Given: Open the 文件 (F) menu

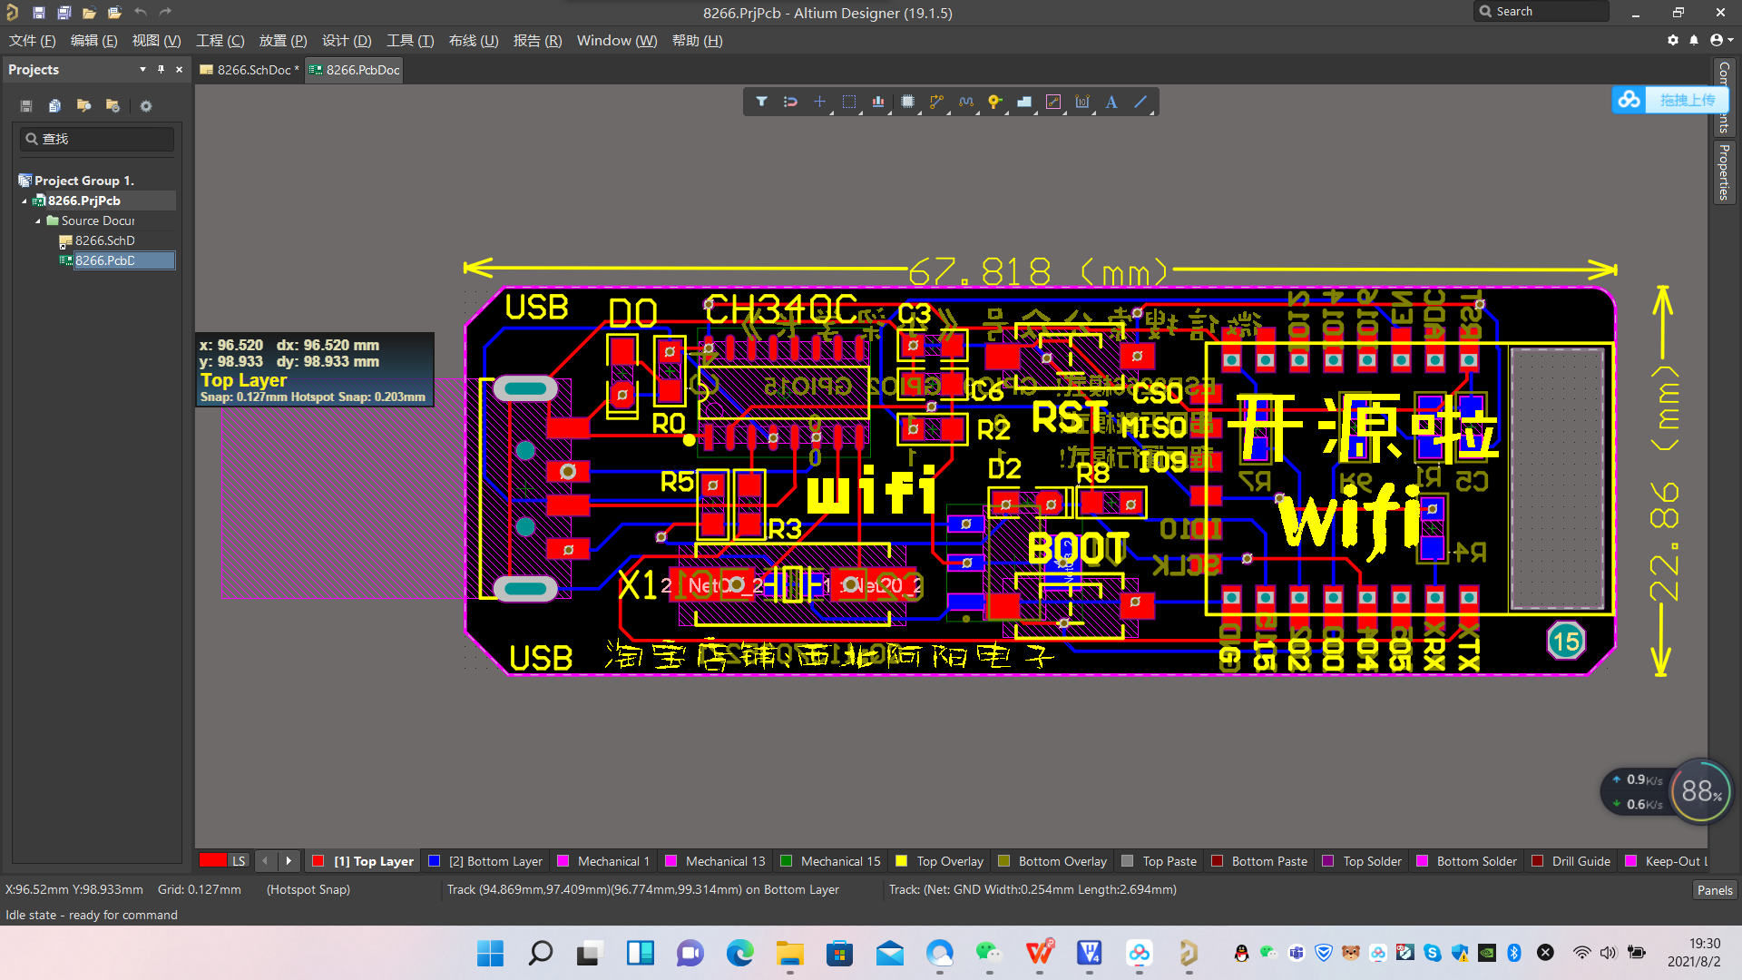Looking at the screenshot, I should (x=33, y=41).
